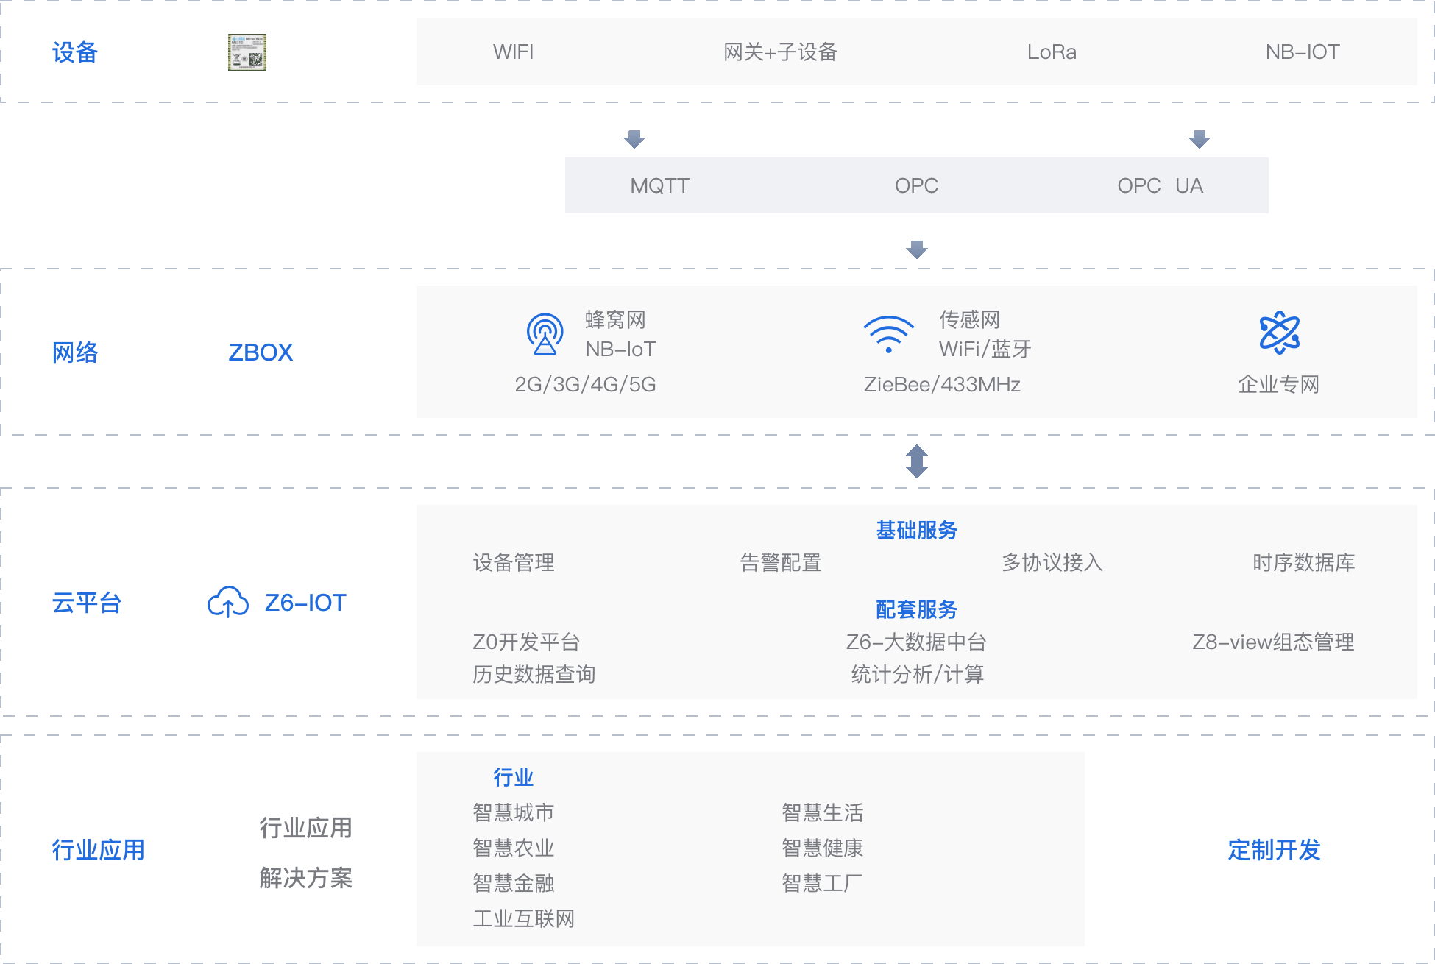
Task: Click the 云平台 section label
Action: point(87,603)
